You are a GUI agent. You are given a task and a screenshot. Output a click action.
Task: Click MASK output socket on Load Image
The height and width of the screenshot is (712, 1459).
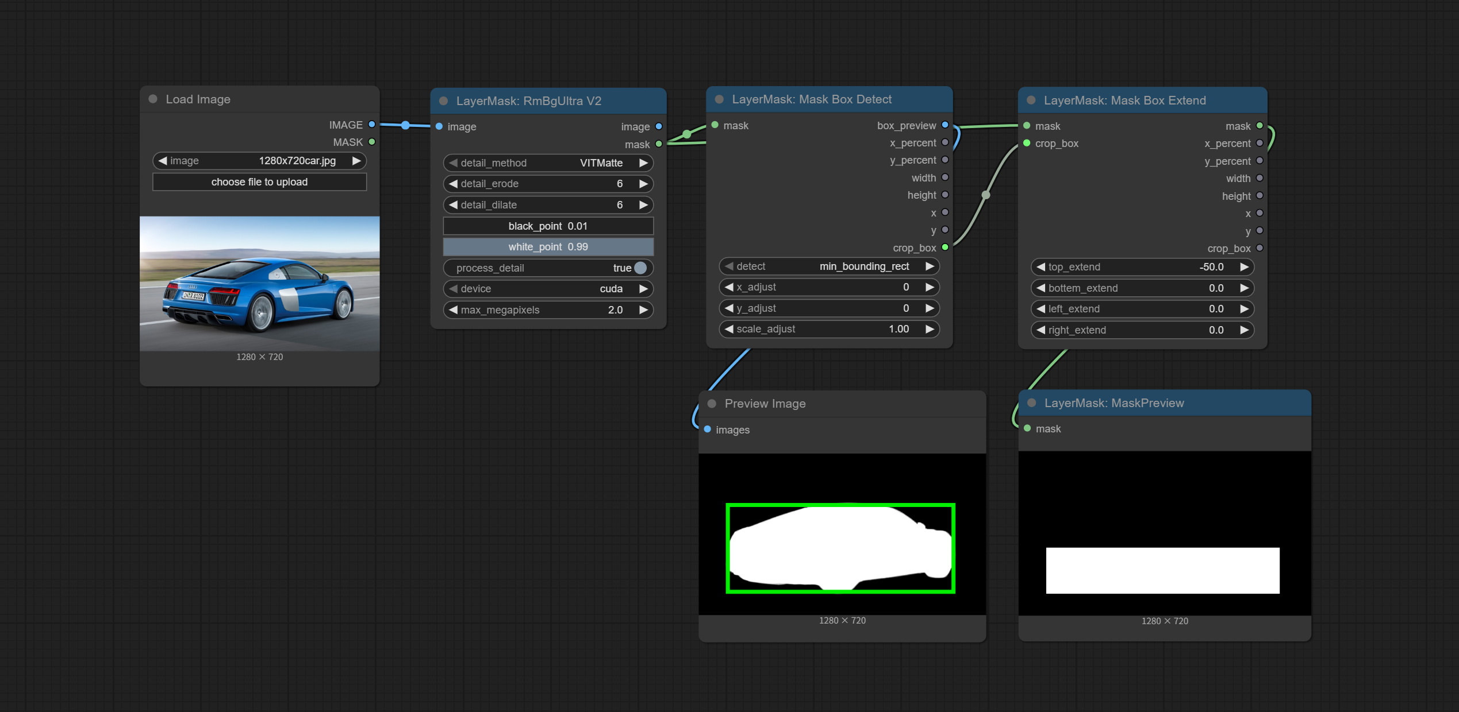tap(372, 142)
